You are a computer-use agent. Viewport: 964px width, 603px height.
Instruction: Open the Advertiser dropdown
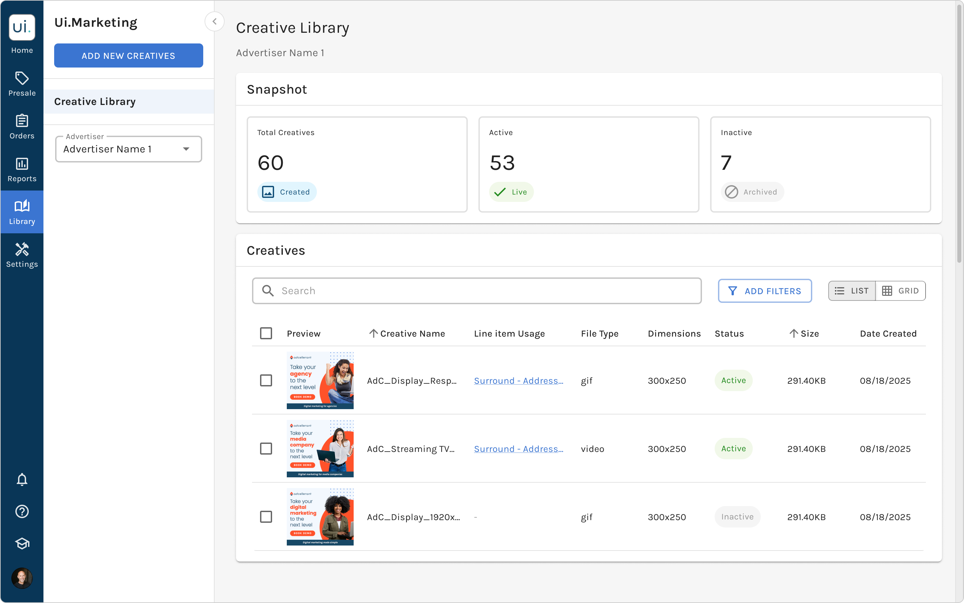pyautogui.click(x=128, y=149)
